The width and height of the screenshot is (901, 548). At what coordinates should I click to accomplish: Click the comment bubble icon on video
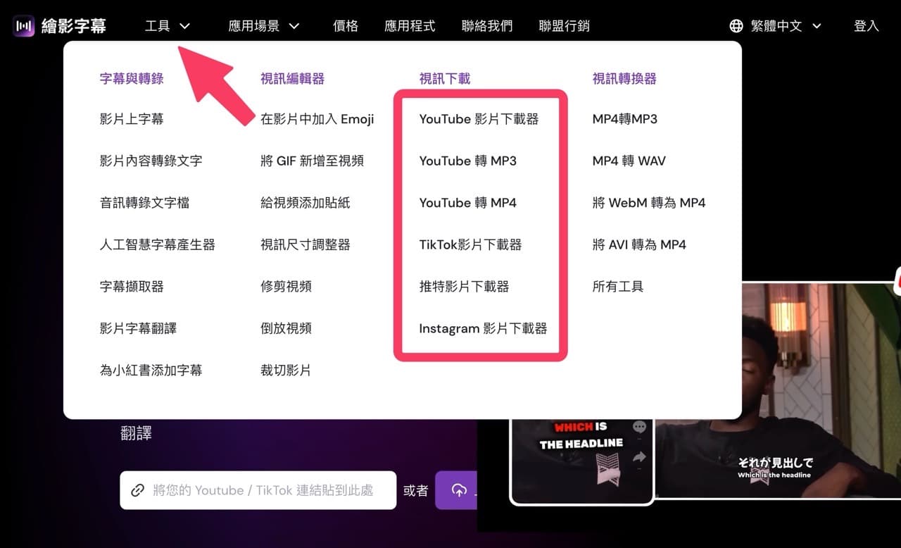pyautogui.click(x=639, y=427)
